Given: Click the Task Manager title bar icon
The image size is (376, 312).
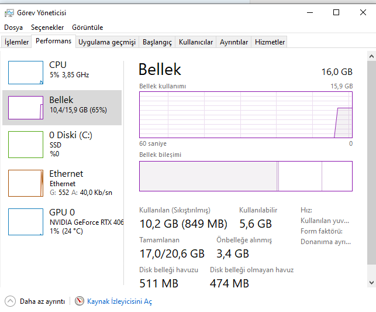Looking at the screenshot, I should pyautogui.click(x=9, y=12).
